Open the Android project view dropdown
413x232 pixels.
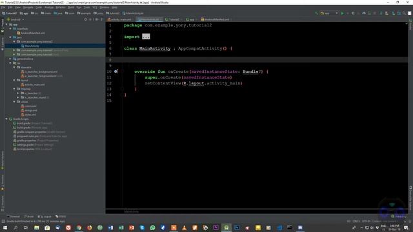(15, 19)
